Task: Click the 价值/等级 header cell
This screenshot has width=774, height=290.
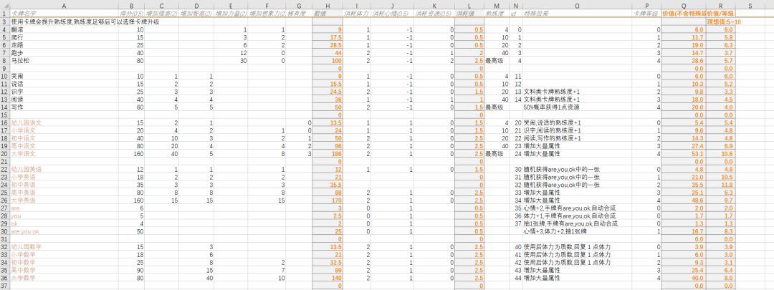Action: point(721,14)
